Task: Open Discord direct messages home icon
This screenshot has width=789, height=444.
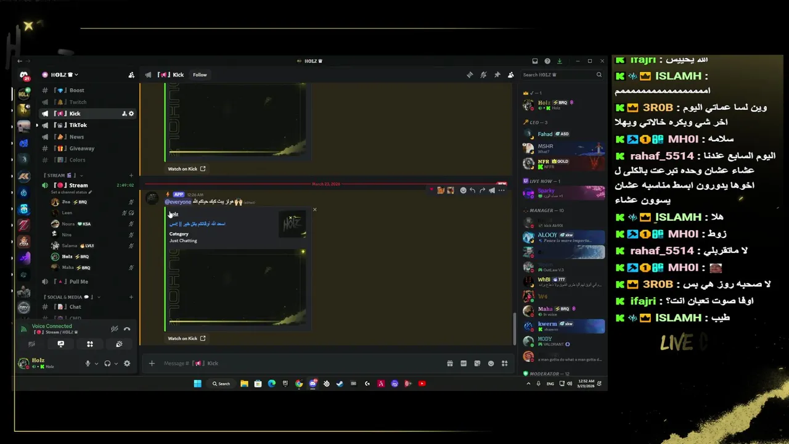Action: (x=23, y=75)
